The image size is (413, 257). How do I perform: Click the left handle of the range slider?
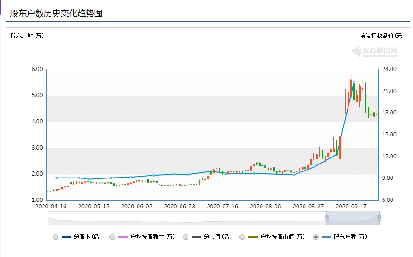(x=327, y=218)
